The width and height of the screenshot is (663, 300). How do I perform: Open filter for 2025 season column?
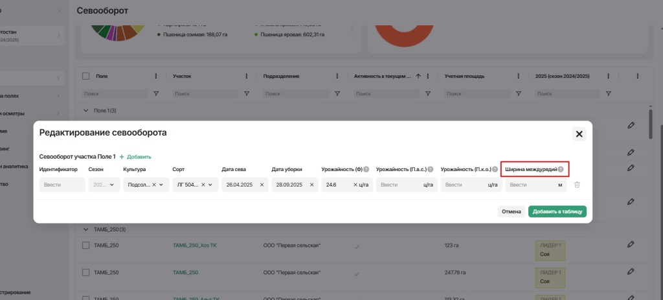(x=608, y=93)
